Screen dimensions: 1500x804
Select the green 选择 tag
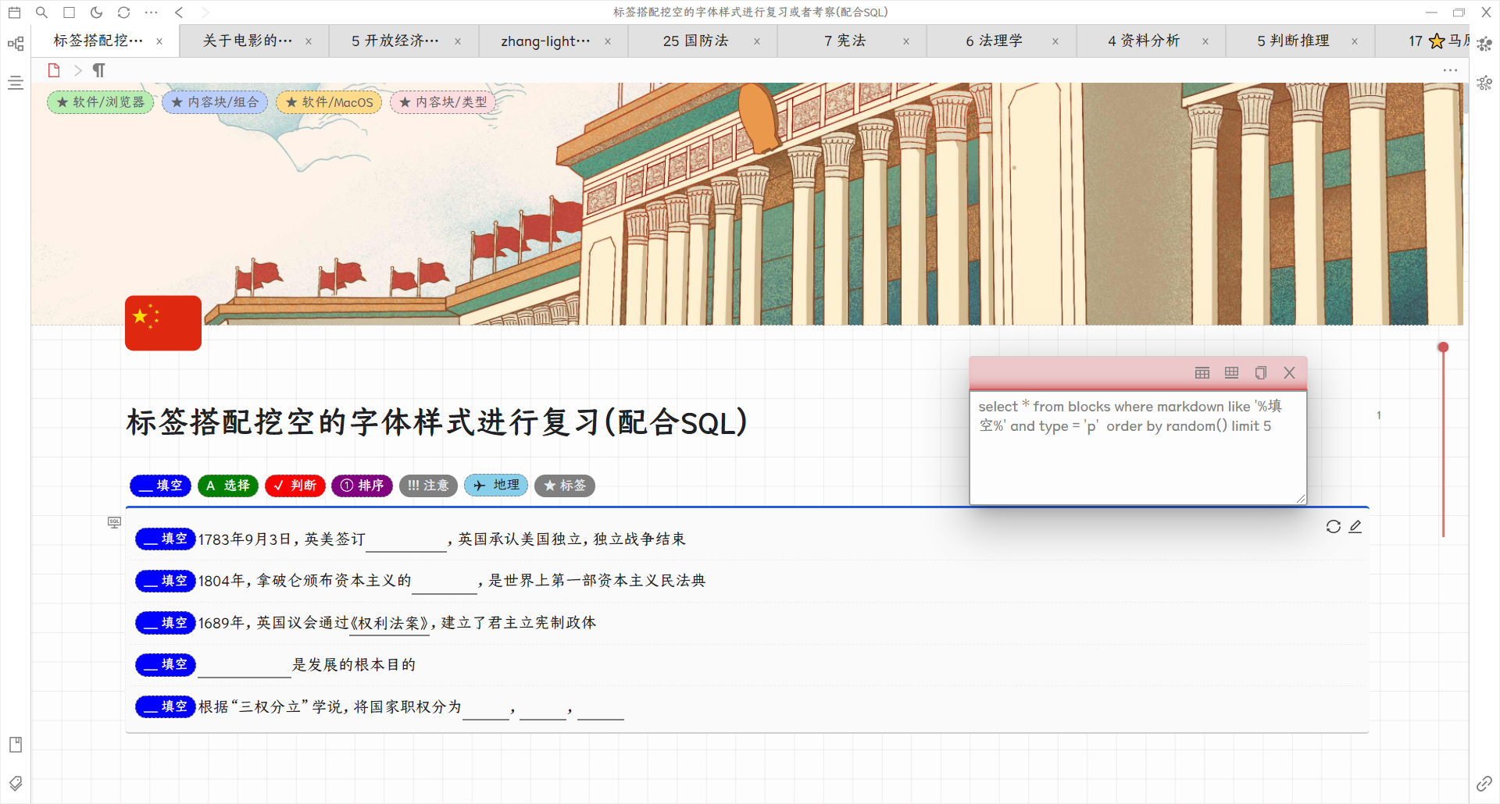tap(228, 486)
